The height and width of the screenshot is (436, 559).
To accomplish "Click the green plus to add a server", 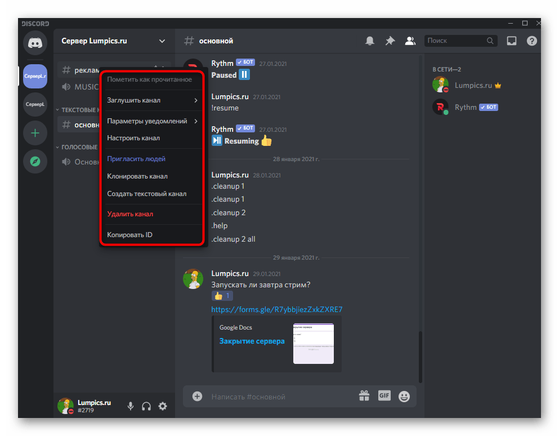I will coord(35,133).
